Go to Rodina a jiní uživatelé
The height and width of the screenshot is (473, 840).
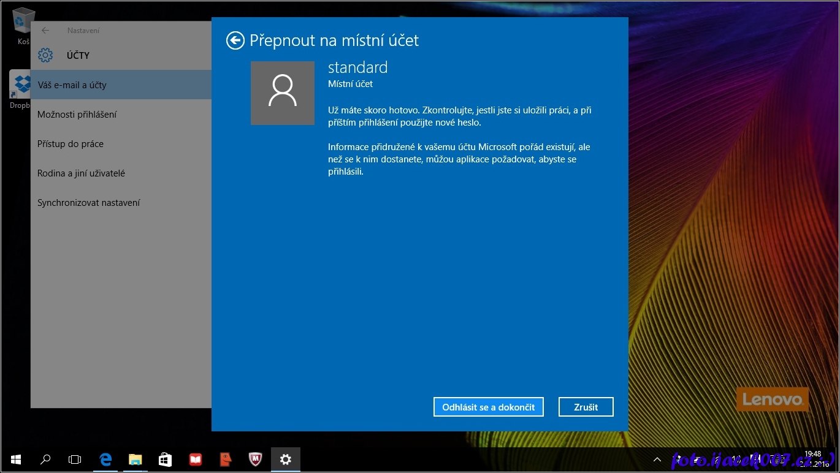81,173
